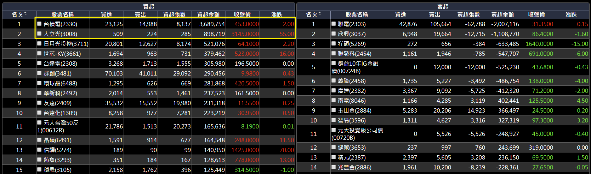Click 買超金額 column header
Viewport: 591px width, 174px height.
pyautogui.click(x=208, y=14)
